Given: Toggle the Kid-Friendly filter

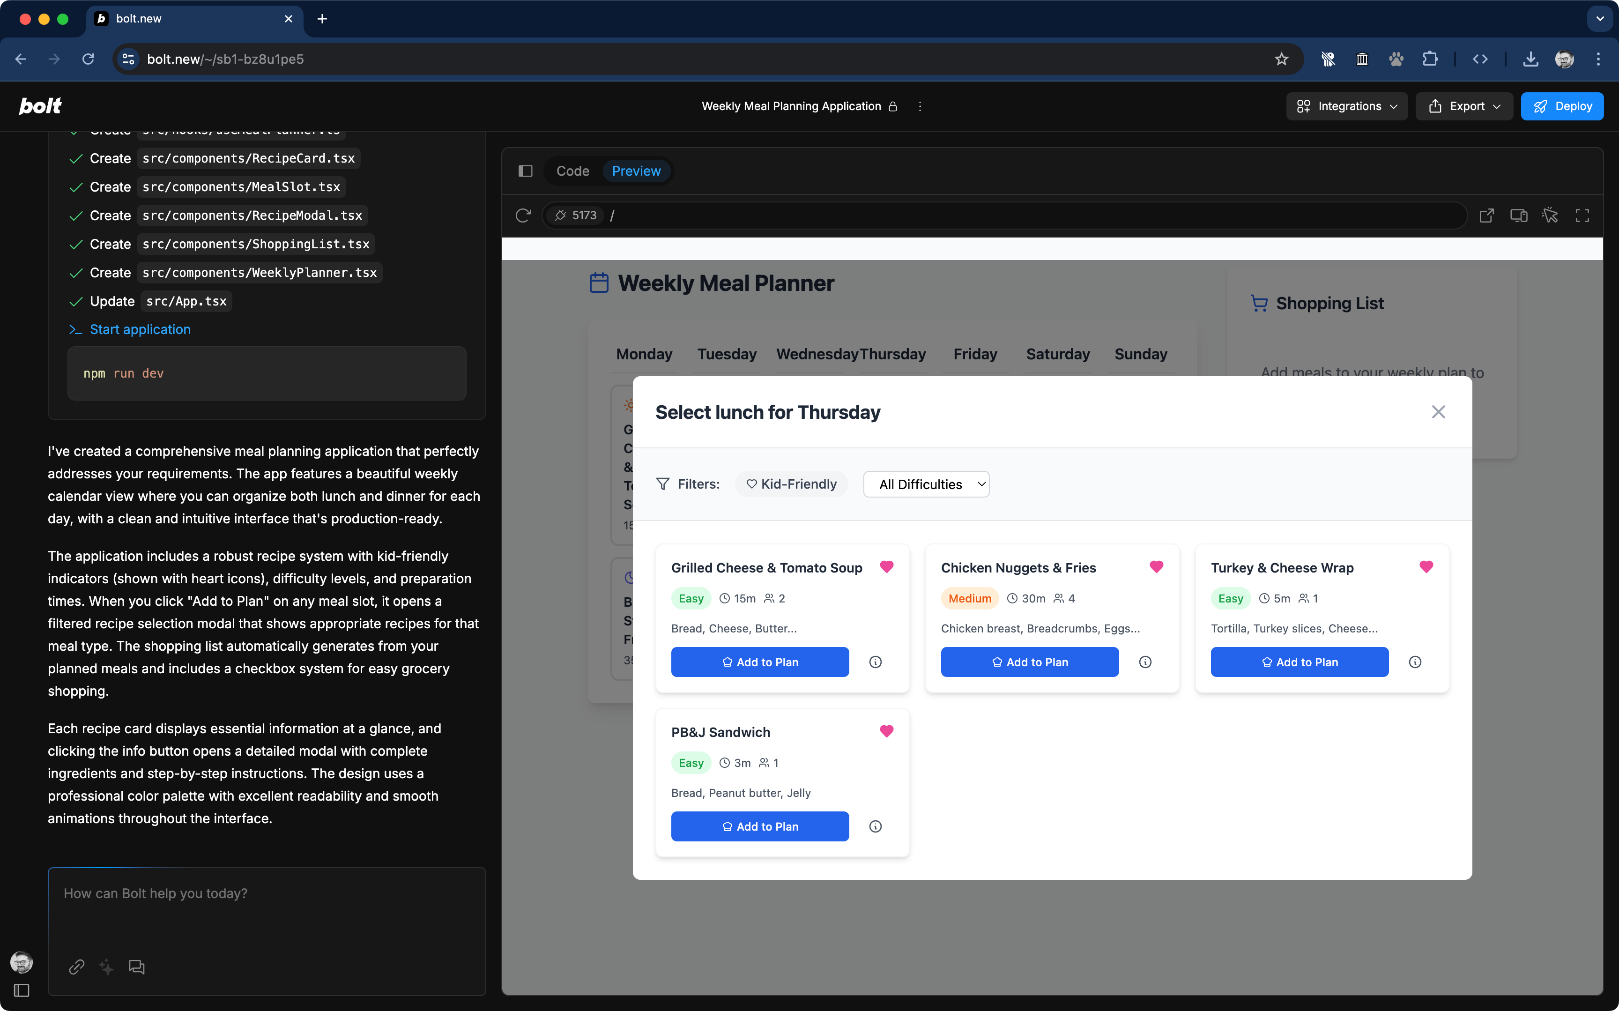Looking at the screenshot, I should (791, 484).
